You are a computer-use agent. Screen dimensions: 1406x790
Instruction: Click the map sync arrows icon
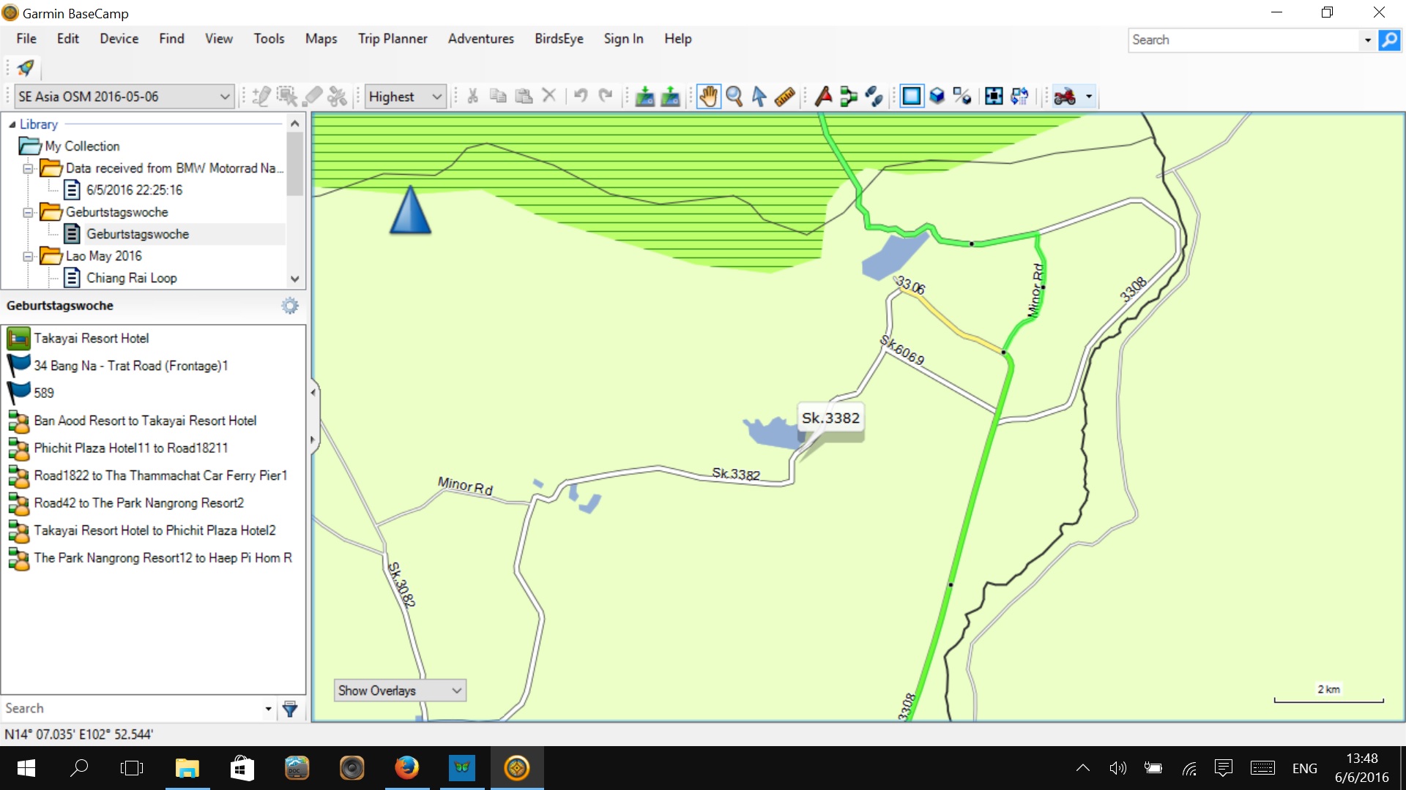(1019, 97)
